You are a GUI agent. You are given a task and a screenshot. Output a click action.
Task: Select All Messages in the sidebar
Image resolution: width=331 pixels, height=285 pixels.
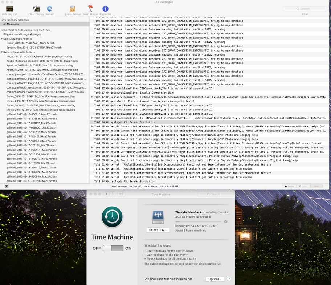[x=45, y=24]
